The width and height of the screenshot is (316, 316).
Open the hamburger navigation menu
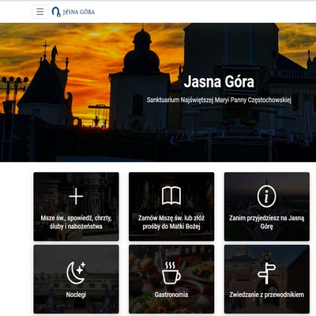coord(40,12)
